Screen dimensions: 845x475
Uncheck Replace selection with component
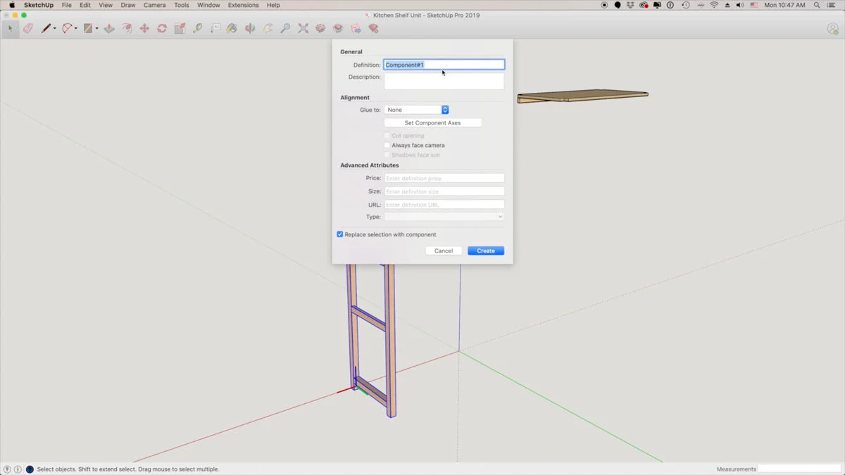(x=340, y=234)
